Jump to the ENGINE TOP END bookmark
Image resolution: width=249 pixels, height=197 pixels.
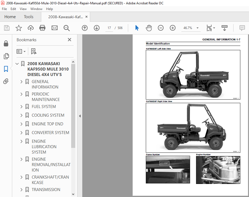[48, 124]
